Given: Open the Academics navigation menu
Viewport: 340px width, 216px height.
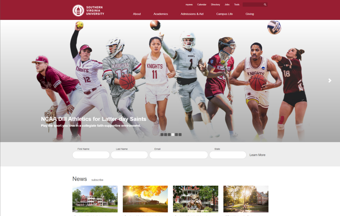Looking at the screenshot, I should pos(160,14).
